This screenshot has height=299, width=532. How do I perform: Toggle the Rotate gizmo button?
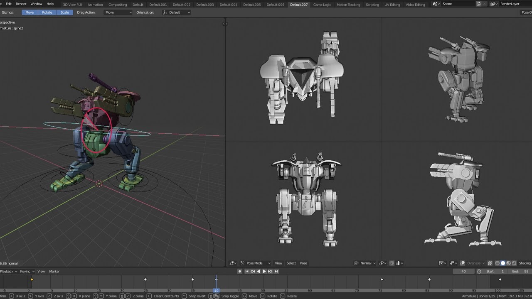click(x=47, y=12)
